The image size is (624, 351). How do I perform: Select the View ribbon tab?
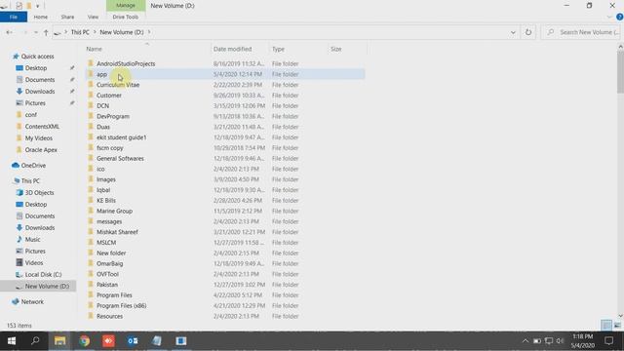point(93,18)
